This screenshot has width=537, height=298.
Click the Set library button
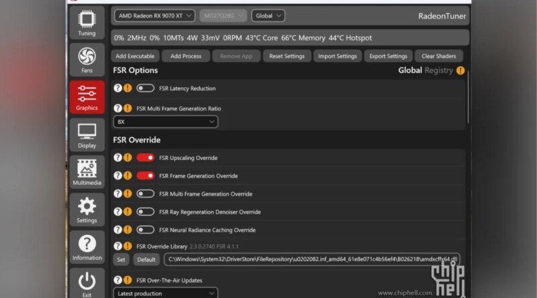(x=121, y=259)
